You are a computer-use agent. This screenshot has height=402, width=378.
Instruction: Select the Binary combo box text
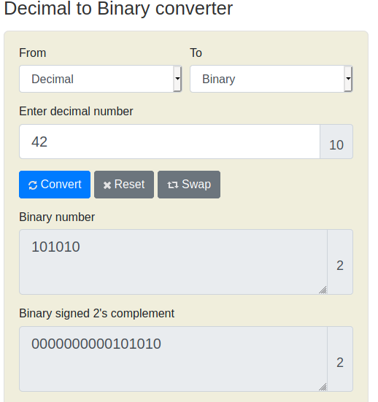point(218,79)
